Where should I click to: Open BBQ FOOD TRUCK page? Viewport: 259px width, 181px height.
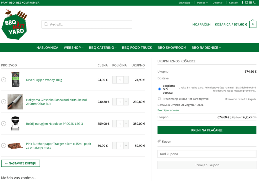137,48
